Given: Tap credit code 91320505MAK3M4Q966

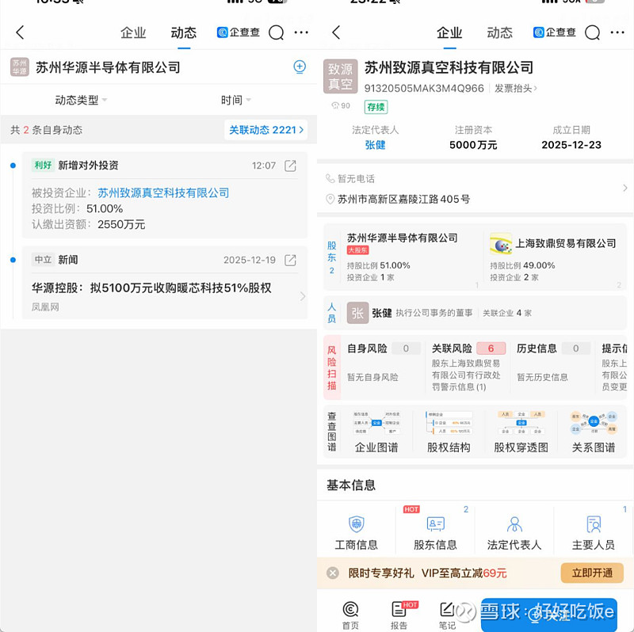Looking at the screenshot, I should (x=424, y=88).
